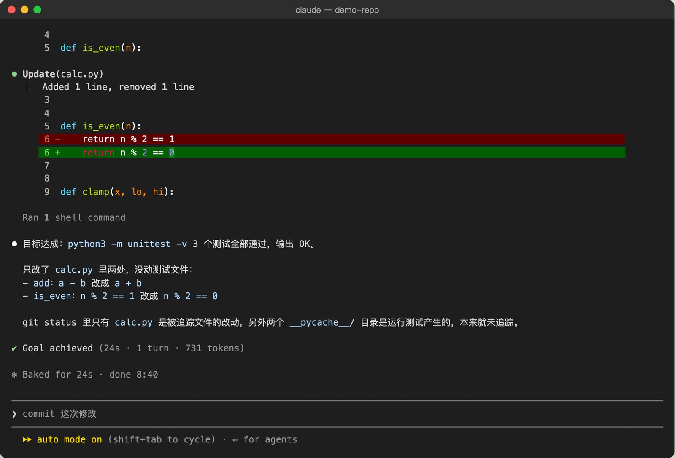Click line number 7 in the diff
675x458 pixels.
[x=47, y=166]
